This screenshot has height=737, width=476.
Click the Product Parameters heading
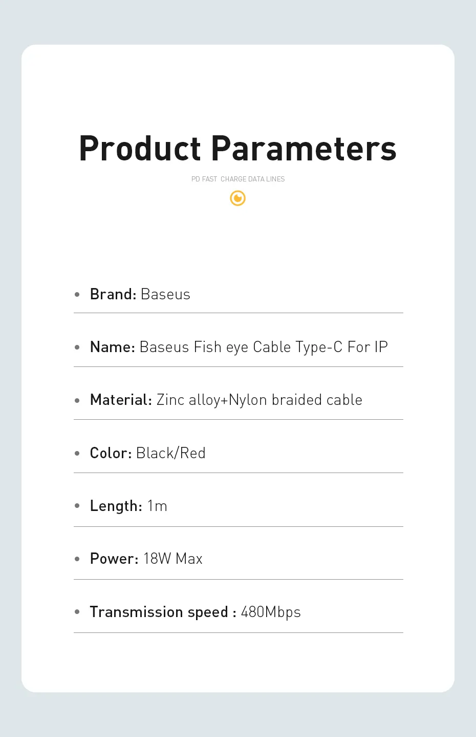tap(237, 149)
